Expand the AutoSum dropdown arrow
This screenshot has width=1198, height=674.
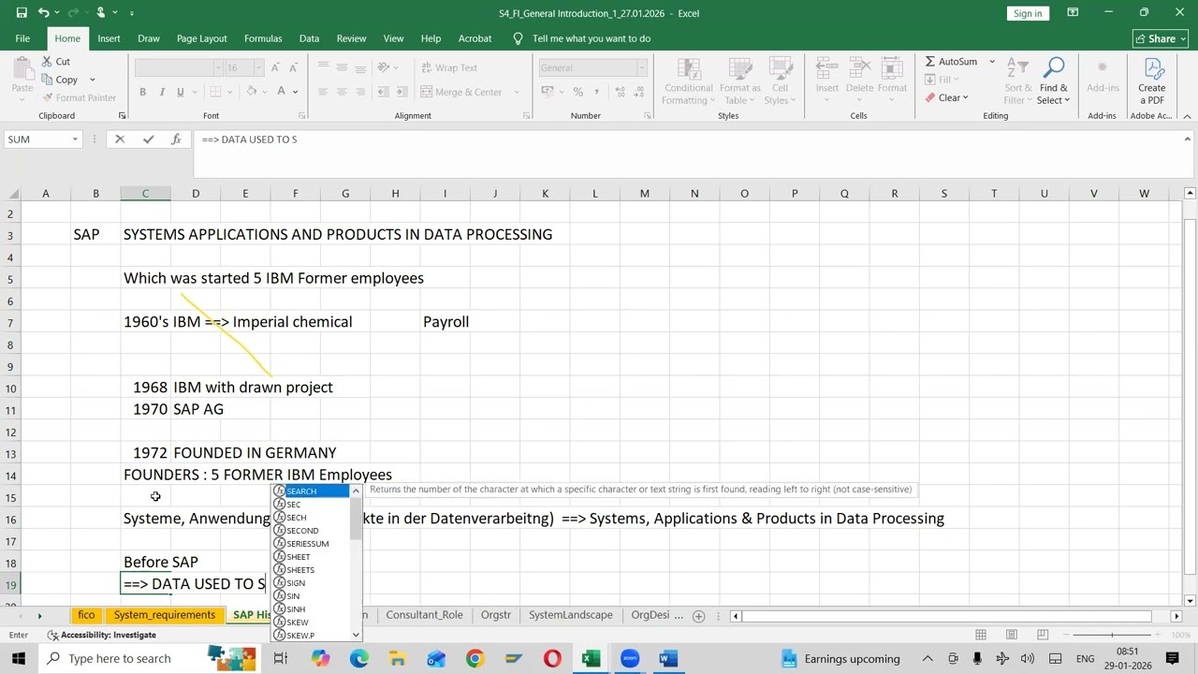pos(992,62)
